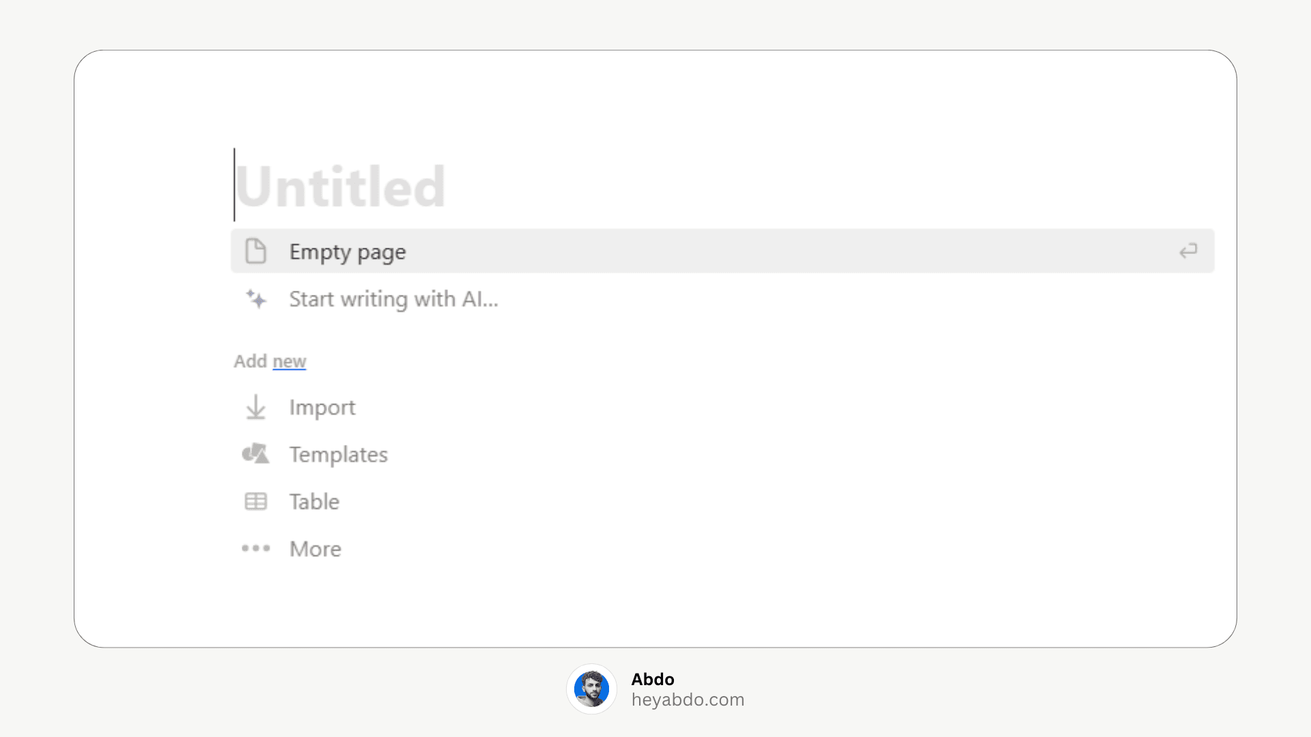The width and height of the screenshot is (1311, 737).
Task: Click the Templates shapes icon
Action: (255, 454)
